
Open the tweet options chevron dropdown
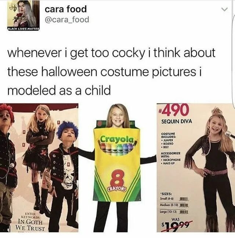click(x=224, y=10)
